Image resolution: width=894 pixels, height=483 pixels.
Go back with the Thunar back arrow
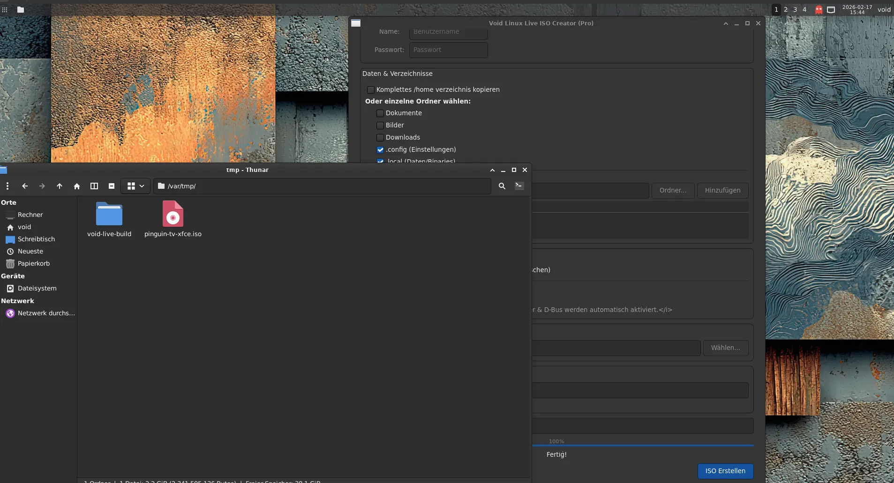tap(25, 186)
